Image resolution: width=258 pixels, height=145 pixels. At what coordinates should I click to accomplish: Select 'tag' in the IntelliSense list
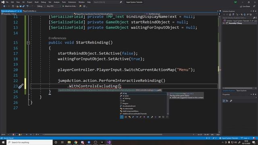pos(143,93)
